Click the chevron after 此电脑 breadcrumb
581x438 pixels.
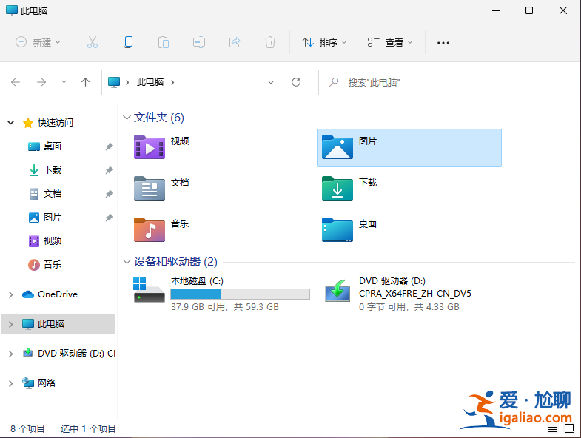tap(172, 82)
